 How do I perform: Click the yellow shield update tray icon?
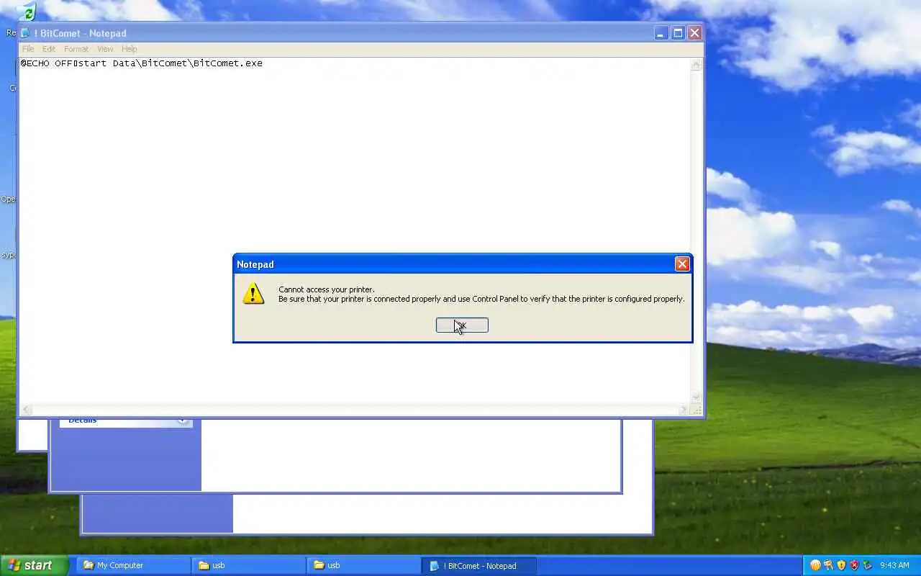841,565
